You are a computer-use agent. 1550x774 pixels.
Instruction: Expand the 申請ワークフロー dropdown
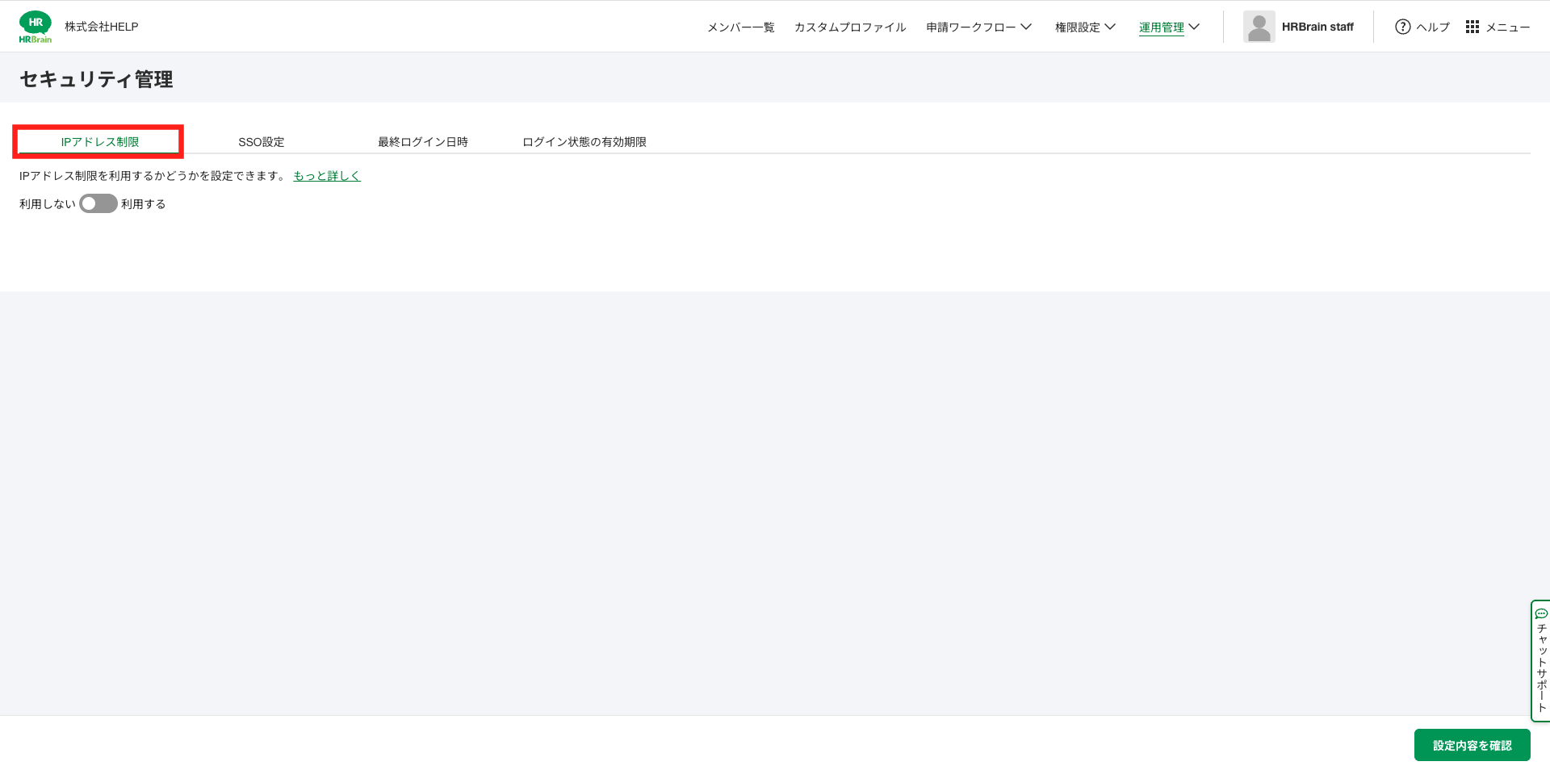tap(978, 27)
